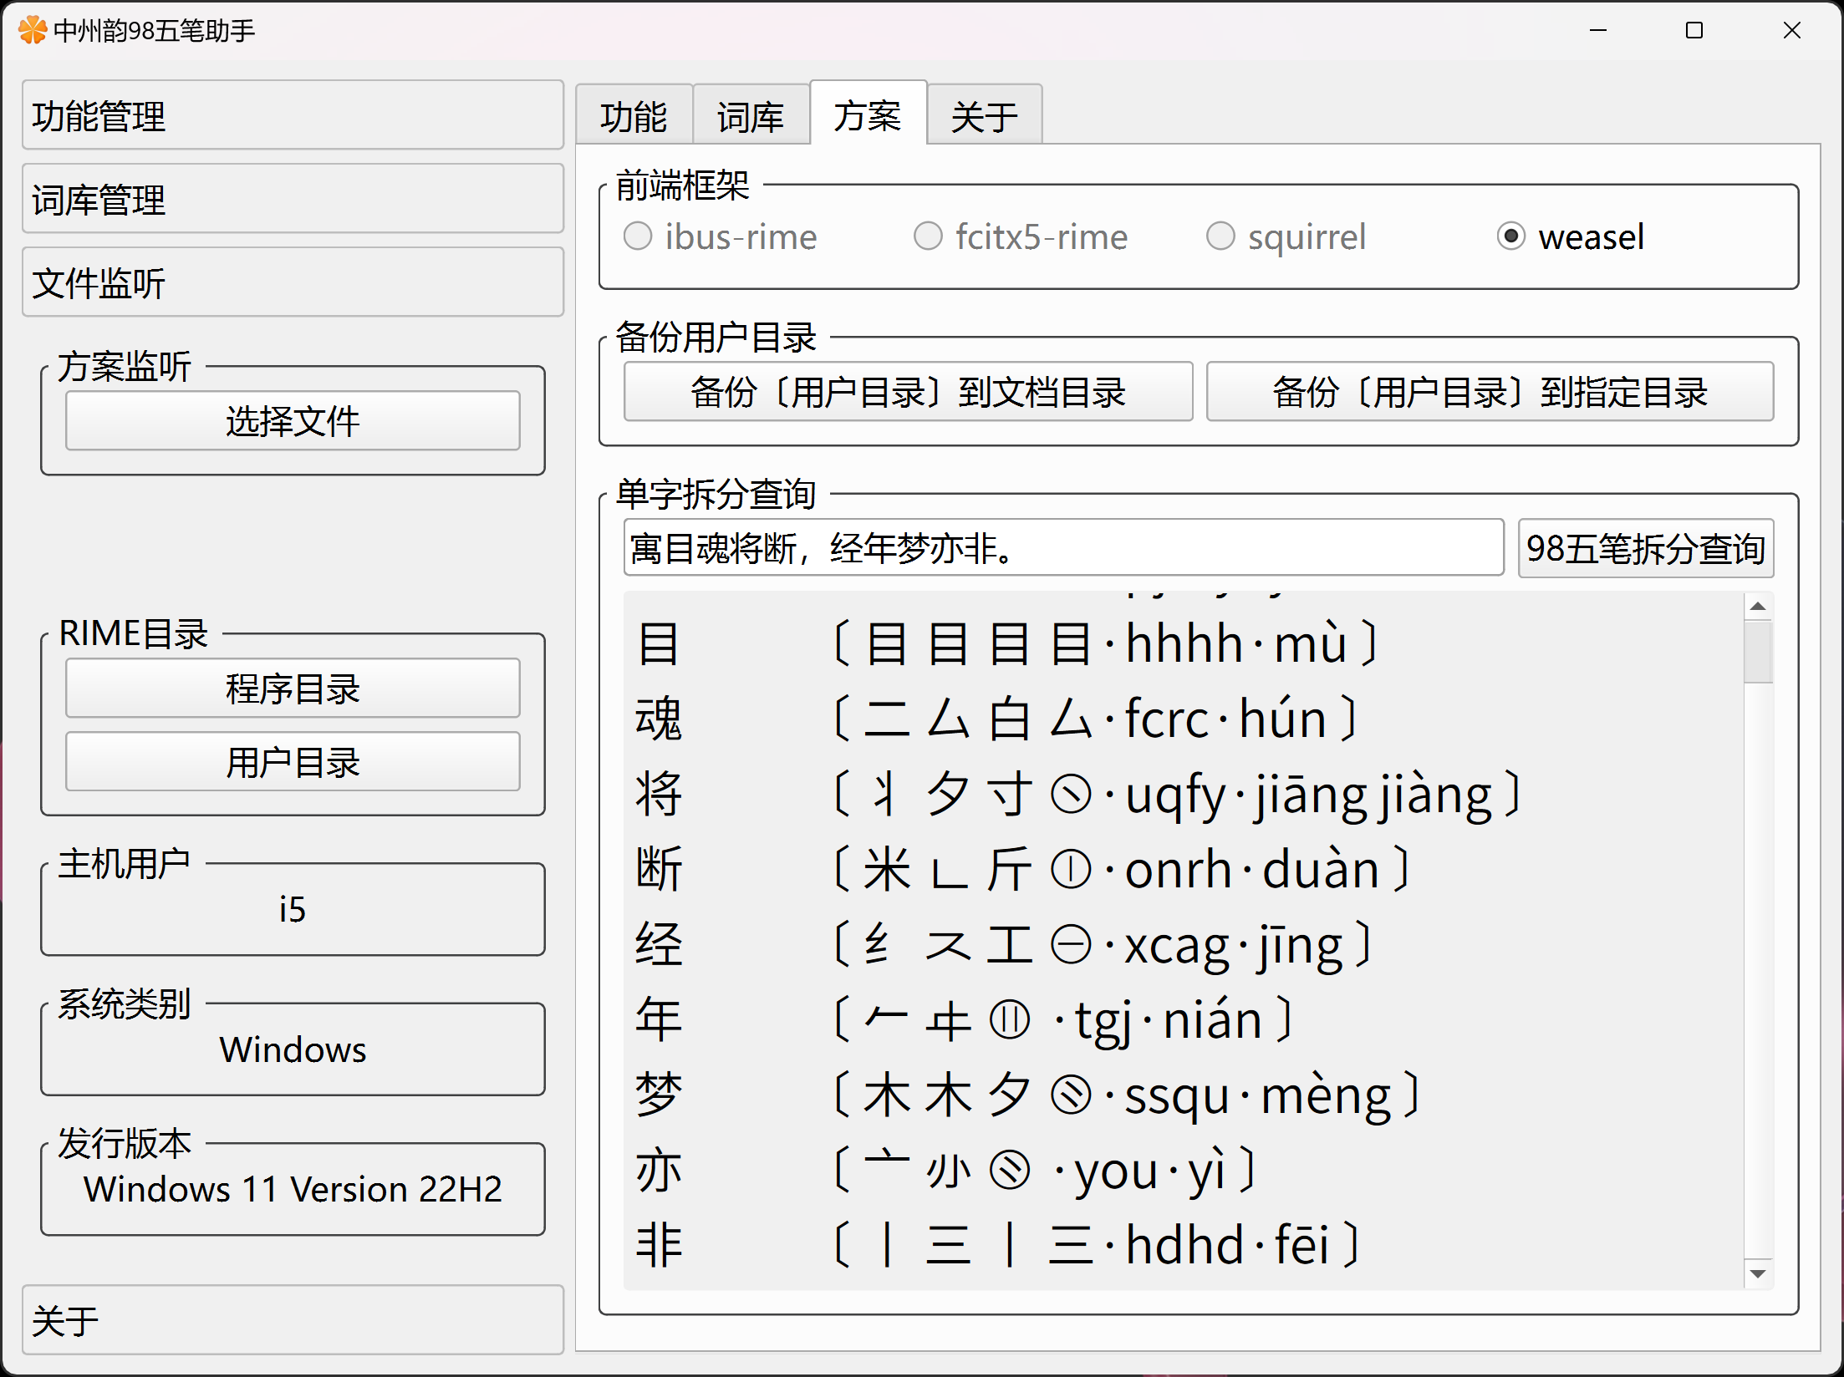Select the ibus-rime radio button

tap(638, 236)
